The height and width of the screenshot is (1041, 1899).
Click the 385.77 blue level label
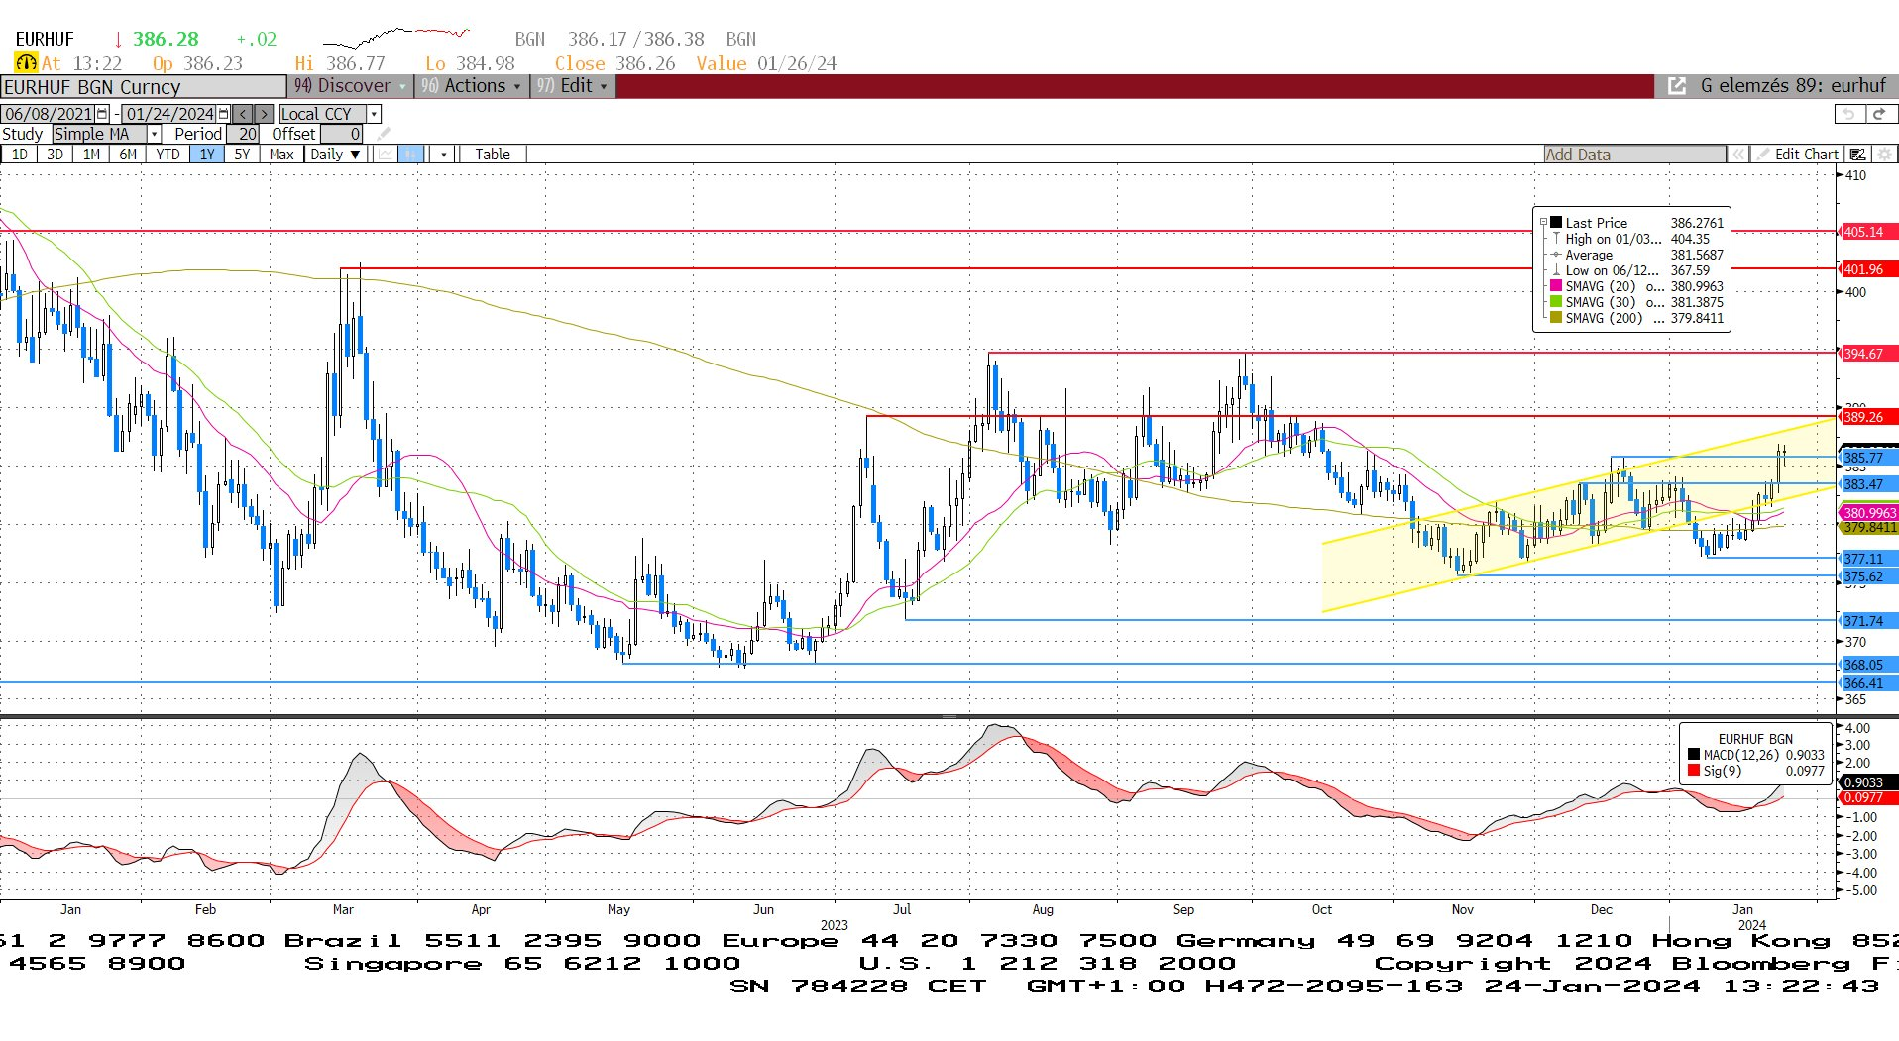click(1867, 458)
